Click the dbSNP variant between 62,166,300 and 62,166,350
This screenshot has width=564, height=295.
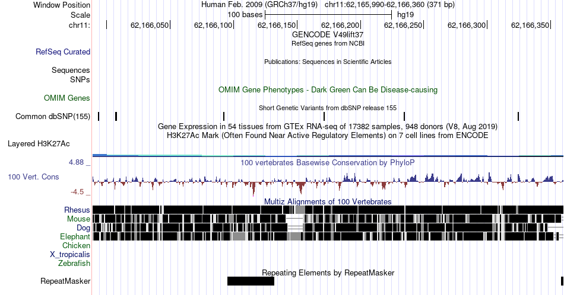(x=518, y=116)
